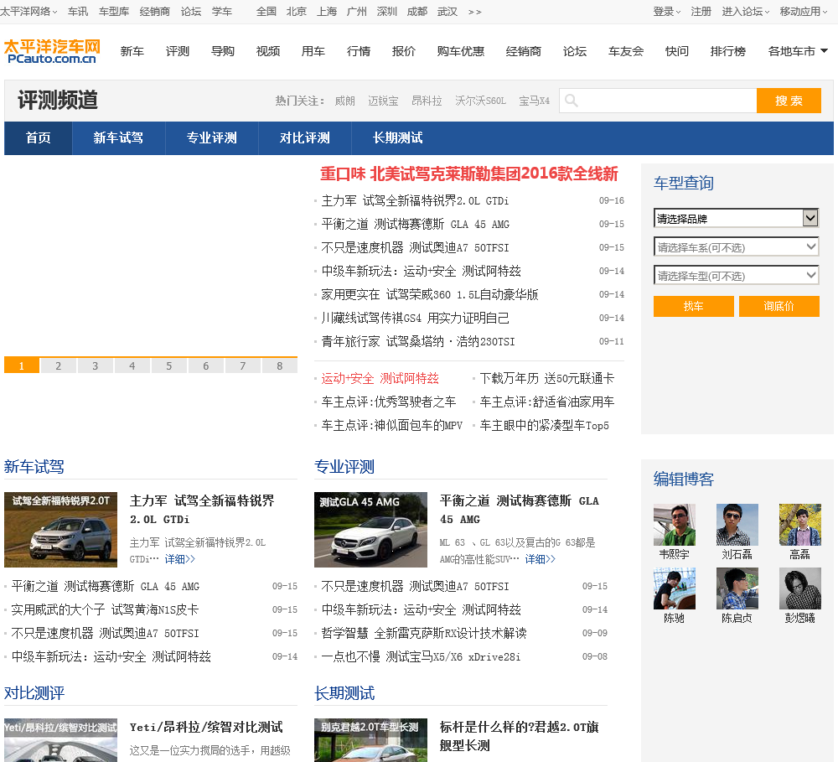838x762 pixels.
Task: Switch to the 长期测试 tab
Action: point(397,138)
